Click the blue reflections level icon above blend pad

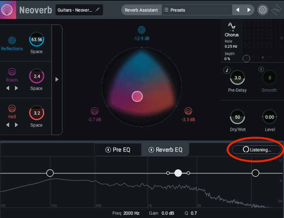pyautogui.click(x=142, y=30)
